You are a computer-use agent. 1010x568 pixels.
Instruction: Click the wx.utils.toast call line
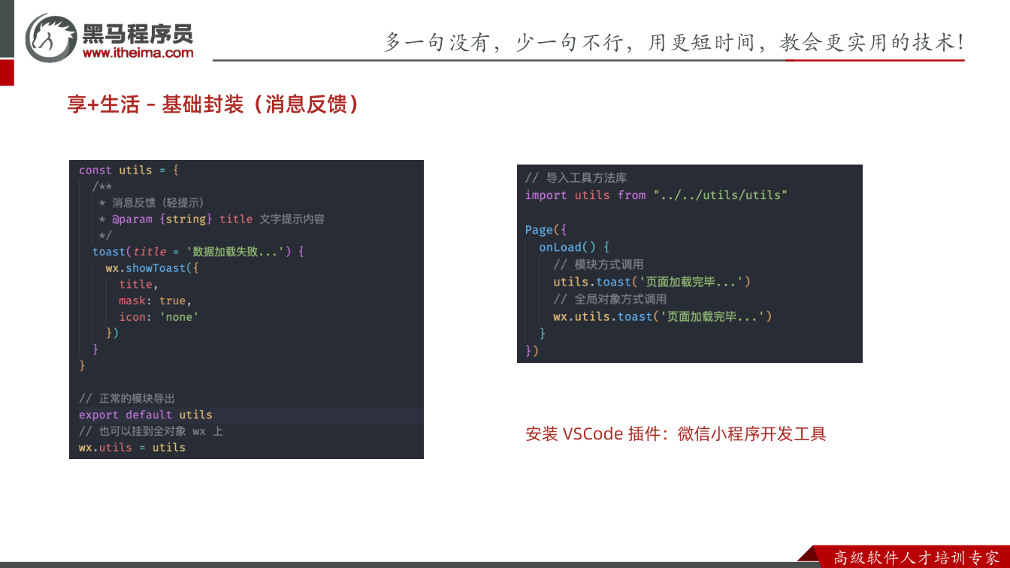(663, 316)
